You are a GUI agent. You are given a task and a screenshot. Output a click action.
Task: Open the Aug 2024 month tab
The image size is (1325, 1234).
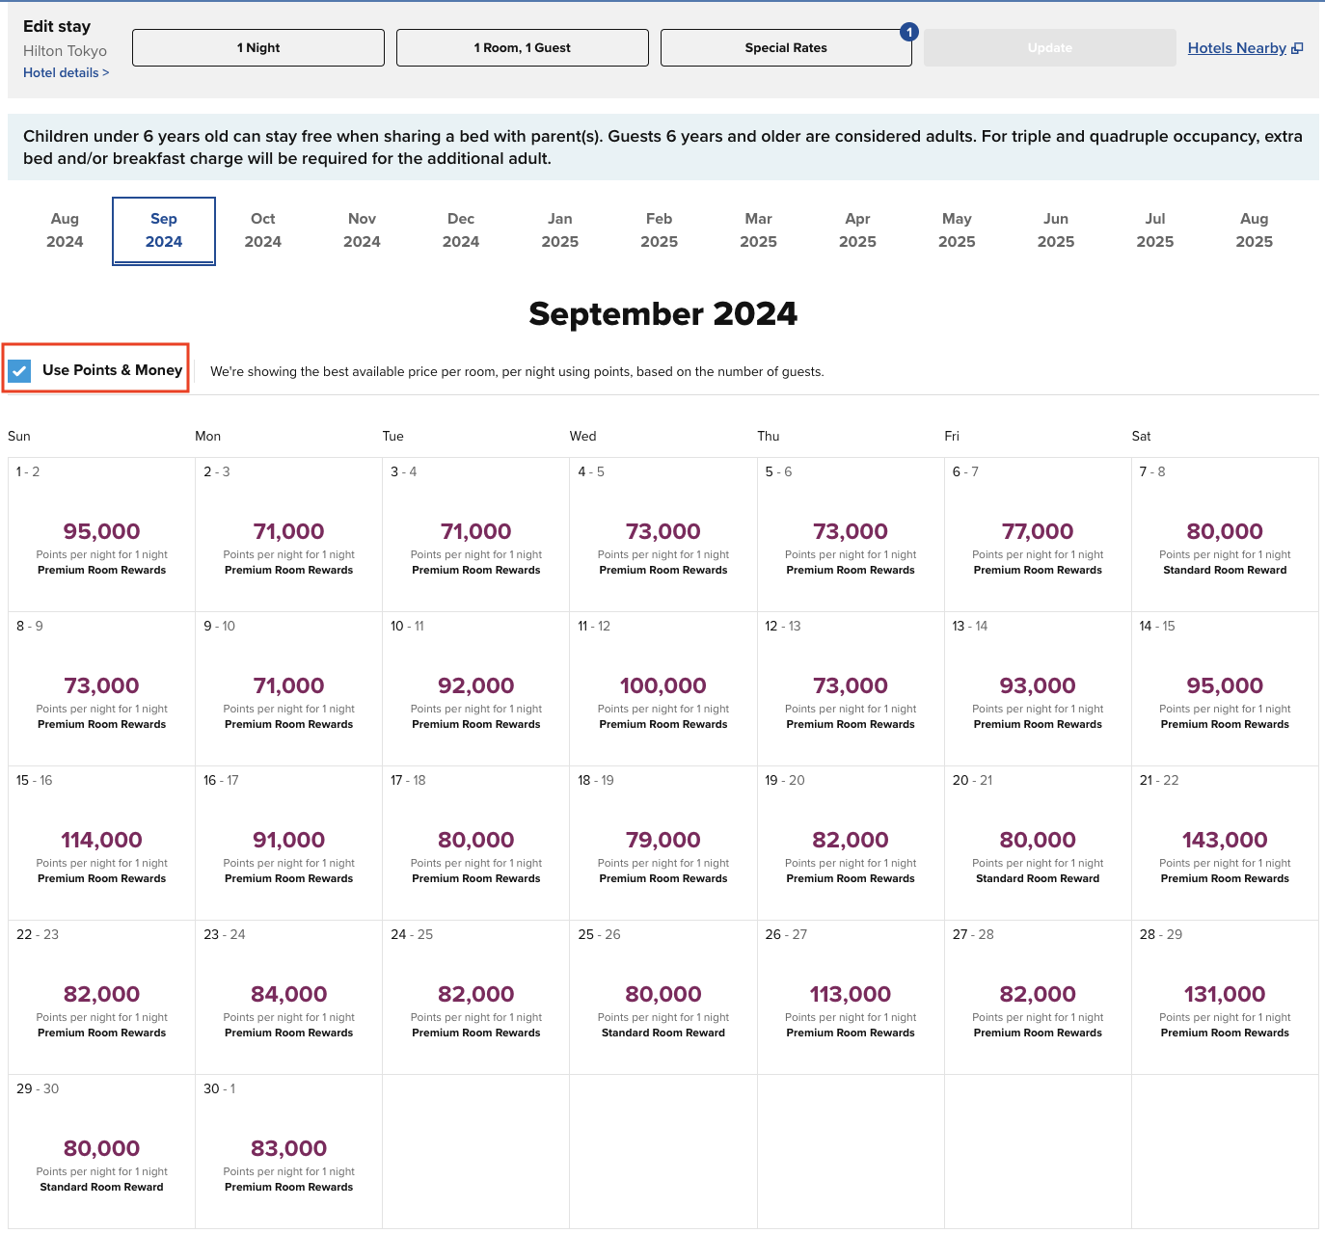click(65, 230)
